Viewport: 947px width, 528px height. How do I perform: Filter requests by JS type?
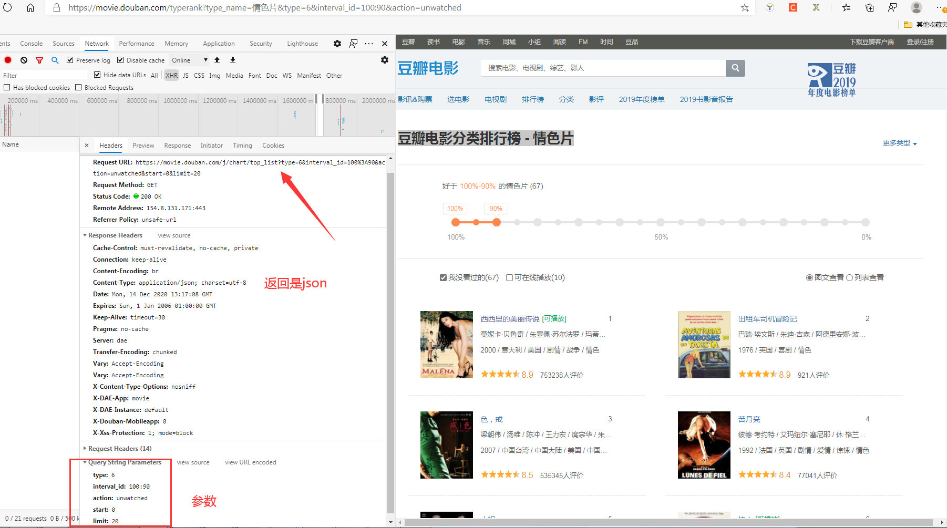pos(186,75)
